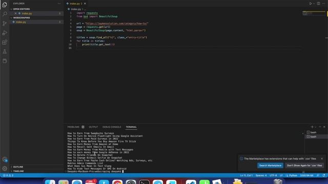Open the Accounts icon in the activity bar
328x184 pixels.
(x=5, y=159)
